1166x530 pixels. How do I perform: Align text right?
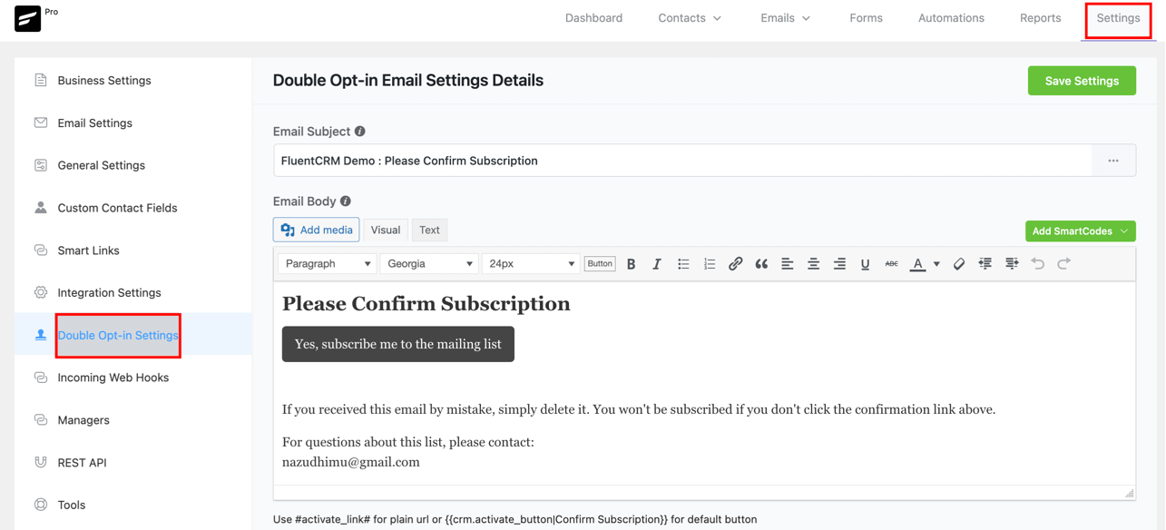coord(839,264)
